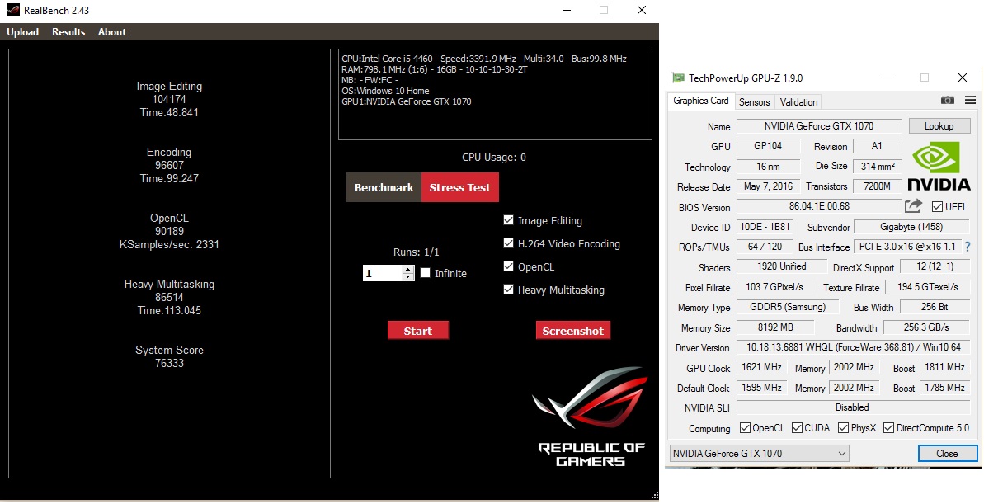The width and height of the screenshot is (984, 504).
Task: Expand the NVIDIA GeForce GTX 1070 dropdown
Action: pyautogui.click(x=841, y=453)
